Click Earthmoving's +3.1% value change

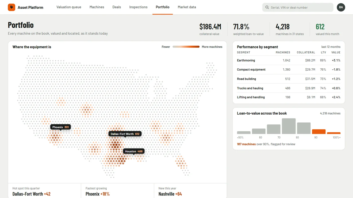pyautogui.click(x=336, y=60)
